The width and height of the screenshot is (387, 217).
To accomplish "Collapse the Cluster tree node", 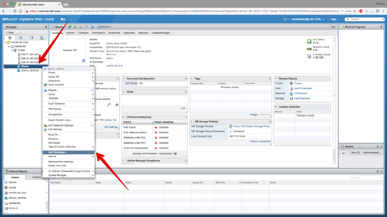I will click(13, 50).
